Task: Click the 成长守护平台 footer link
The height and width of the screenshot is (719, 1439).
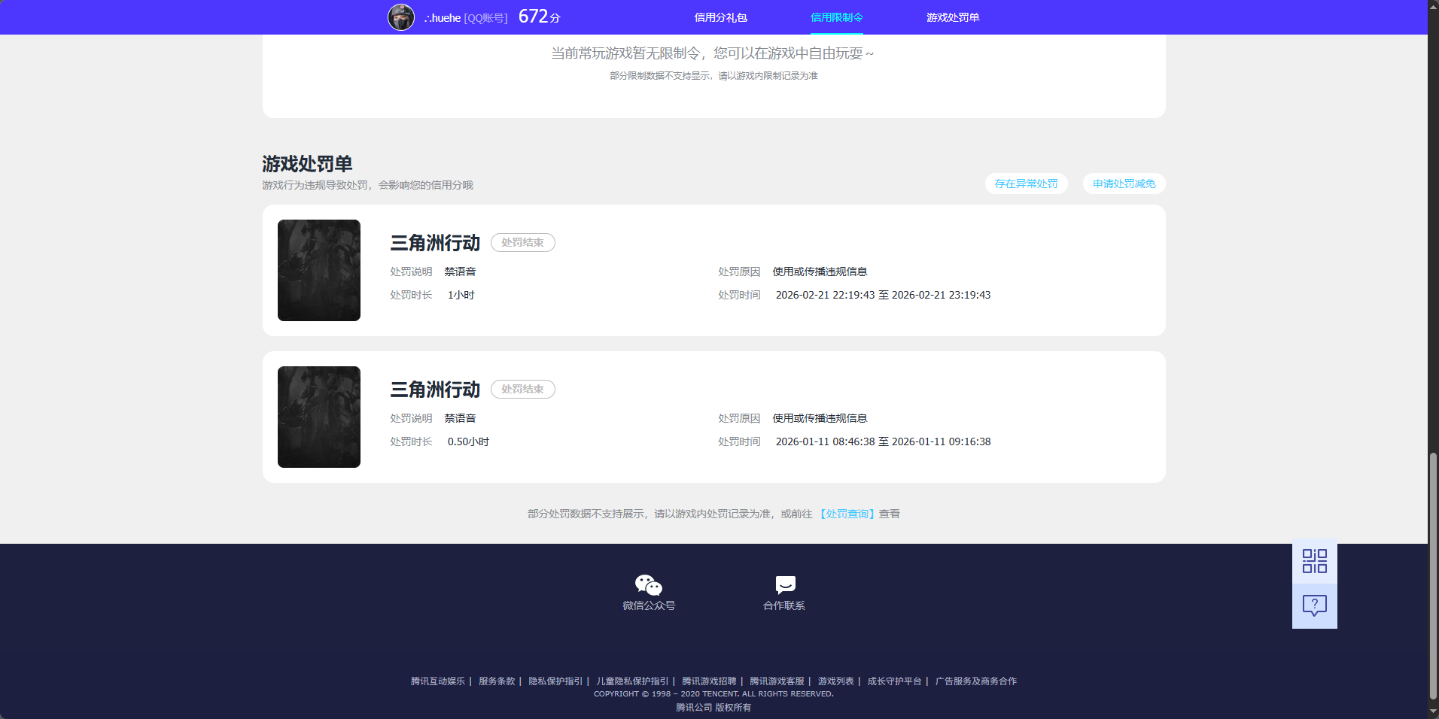Action: click(x=894, y=681)
